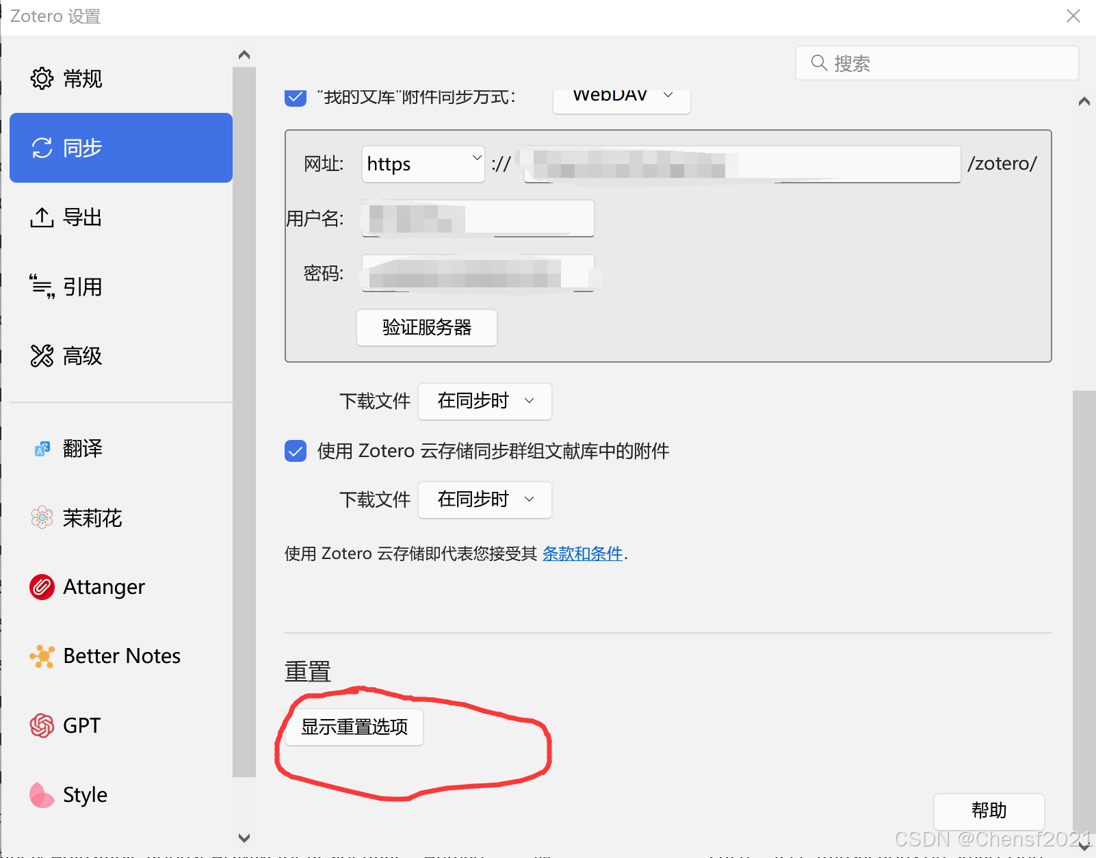Image resolution: width=1096 pixels, height=858 pixels.
Task: Click the 同步 sync arrows icon
Action: (42, 148)
